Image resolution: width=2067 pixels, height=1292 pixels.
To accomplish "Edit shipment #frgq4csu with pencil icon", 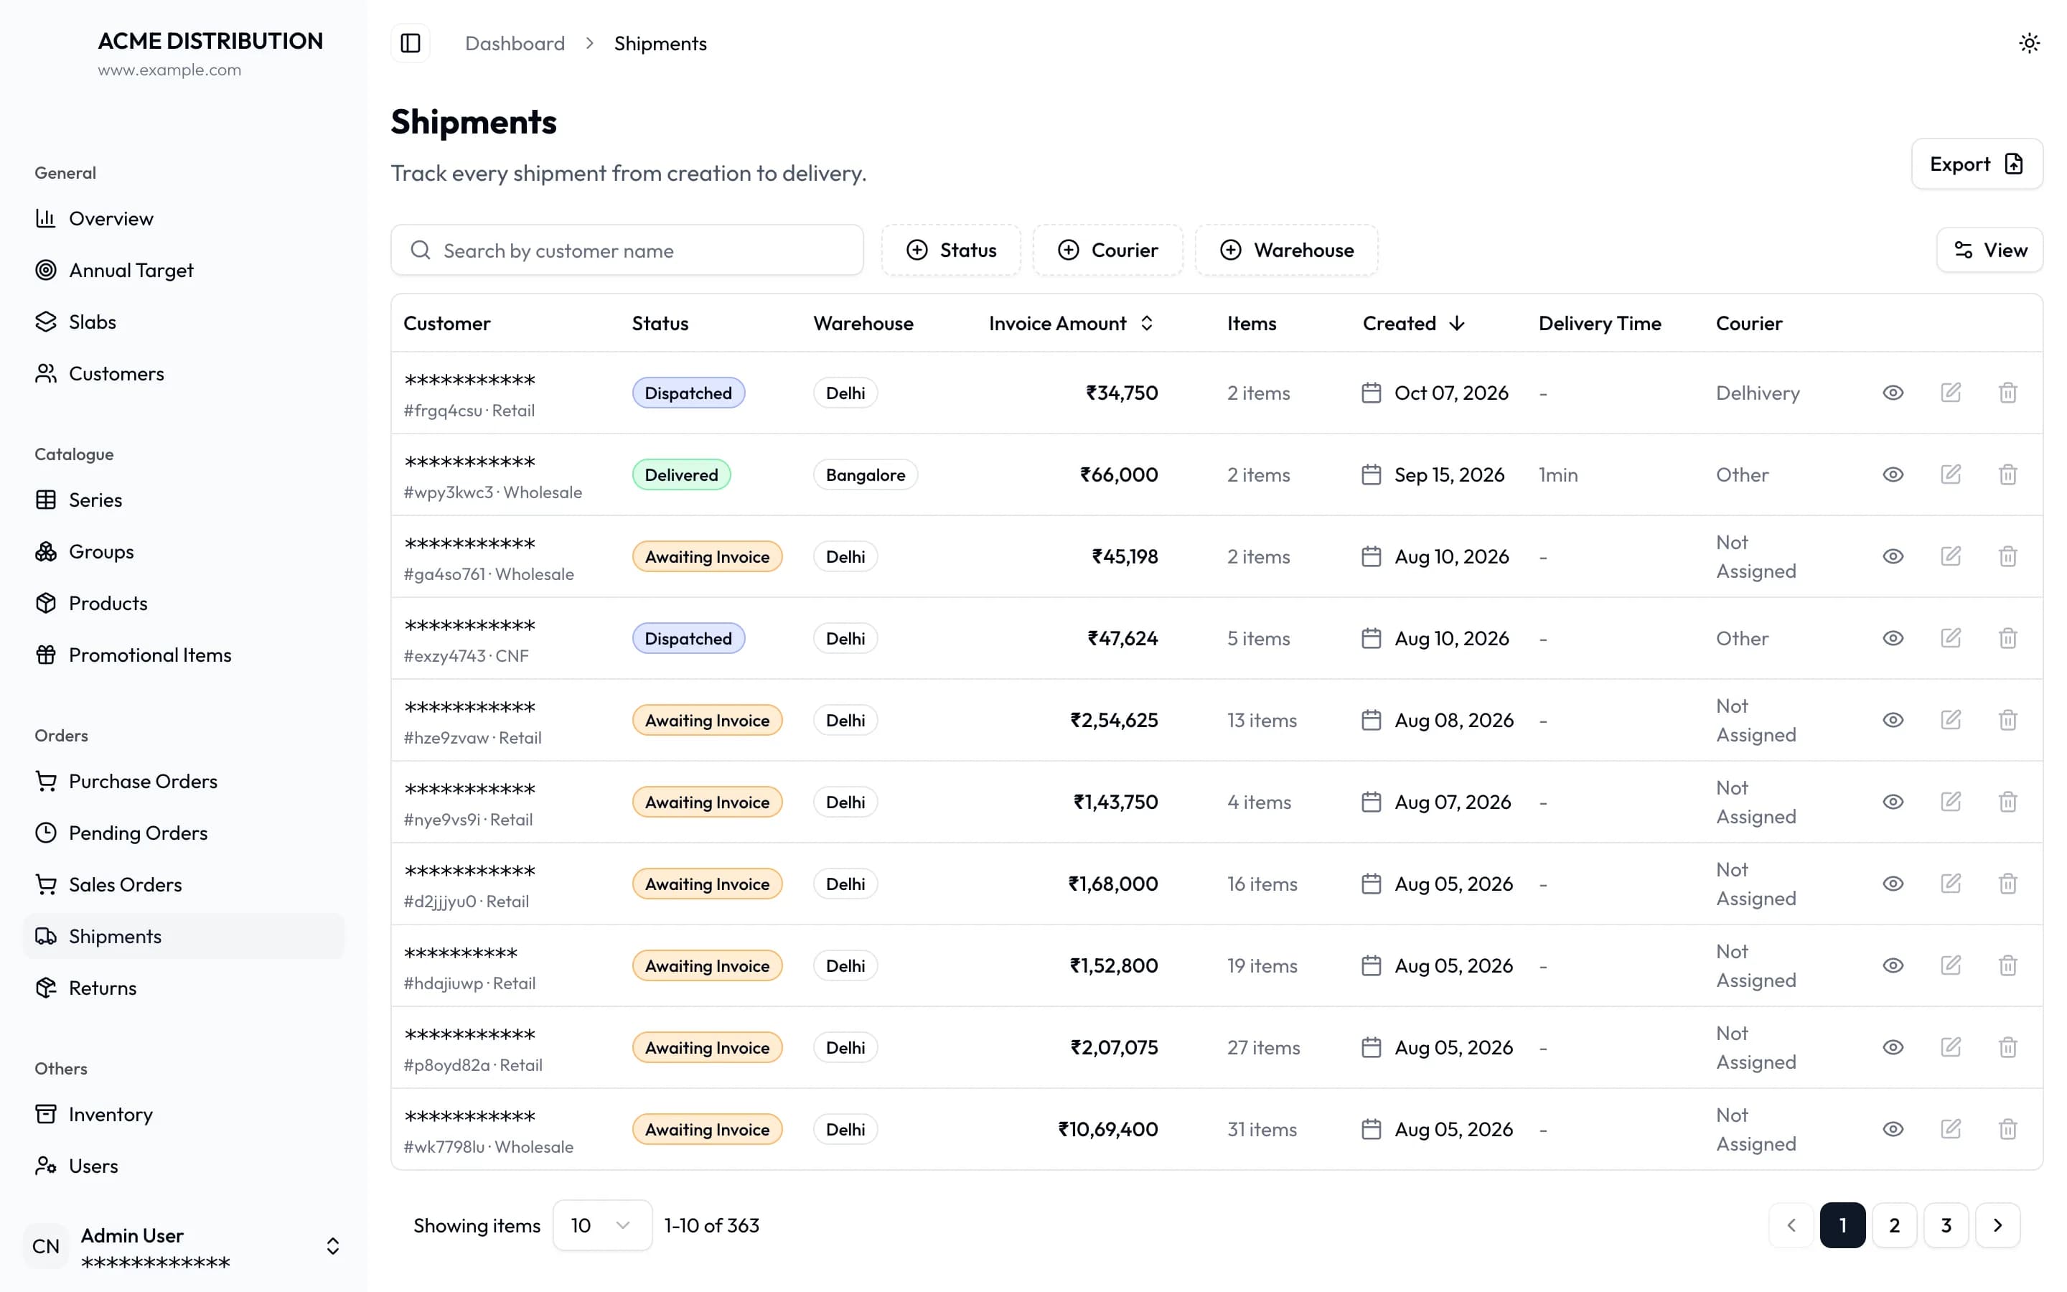I will 1951,393.
